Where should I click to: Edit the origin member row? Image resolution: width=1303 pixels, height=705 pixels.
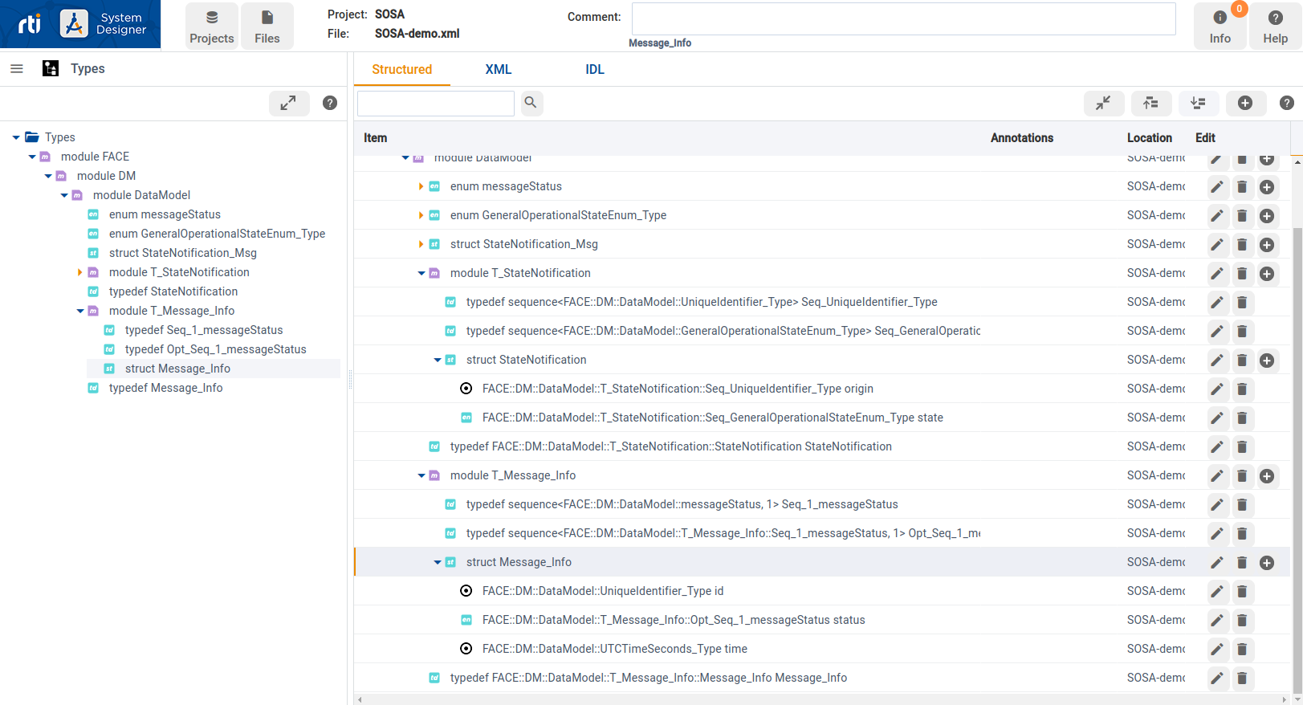(x=1217, y=389)
